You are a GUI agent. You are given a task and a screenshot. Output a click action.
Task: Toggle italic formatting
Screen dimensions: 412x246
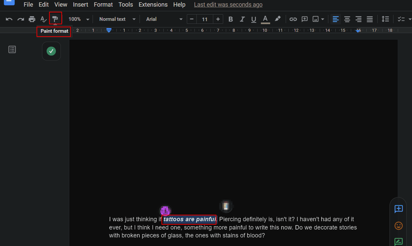(242, 19)
